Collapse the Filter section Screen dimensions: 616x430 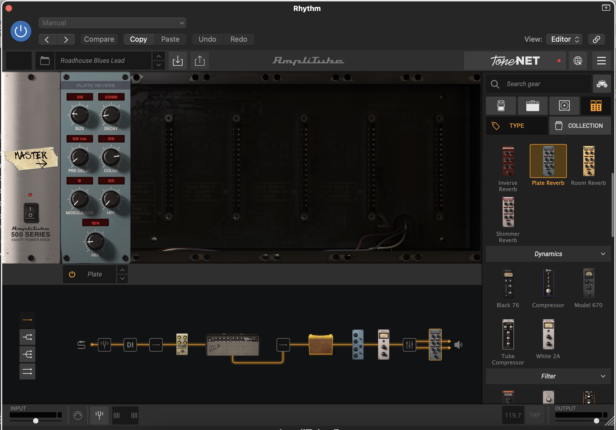[549, 376]
